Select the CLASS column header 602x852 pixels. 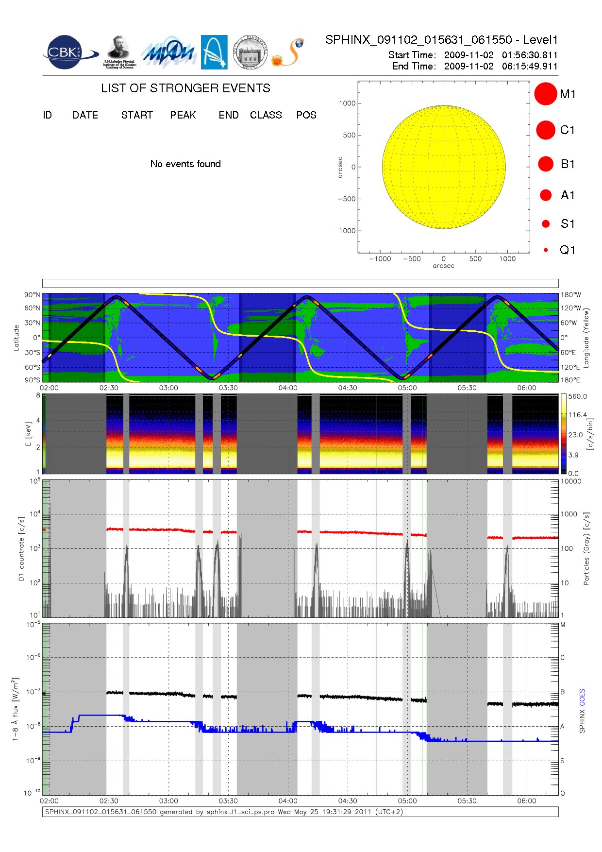(266, 115)
